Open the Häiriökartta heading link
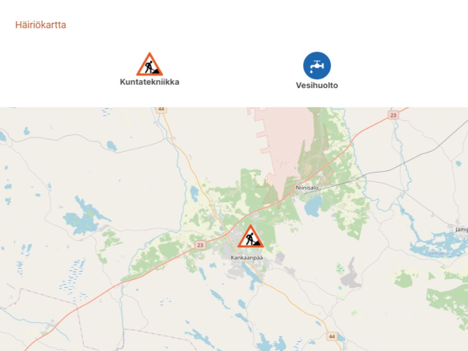Screen dimensions: 468x351 (x=41, y=25)
